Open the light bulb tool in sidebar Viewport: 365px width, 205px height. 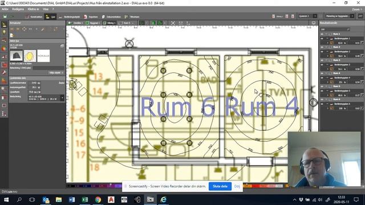pos(4,32)
